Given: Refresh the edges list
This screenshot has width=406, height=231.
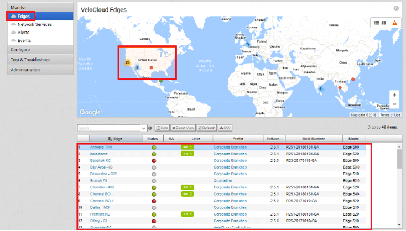Looking at the screenshot, I should 206,128.
